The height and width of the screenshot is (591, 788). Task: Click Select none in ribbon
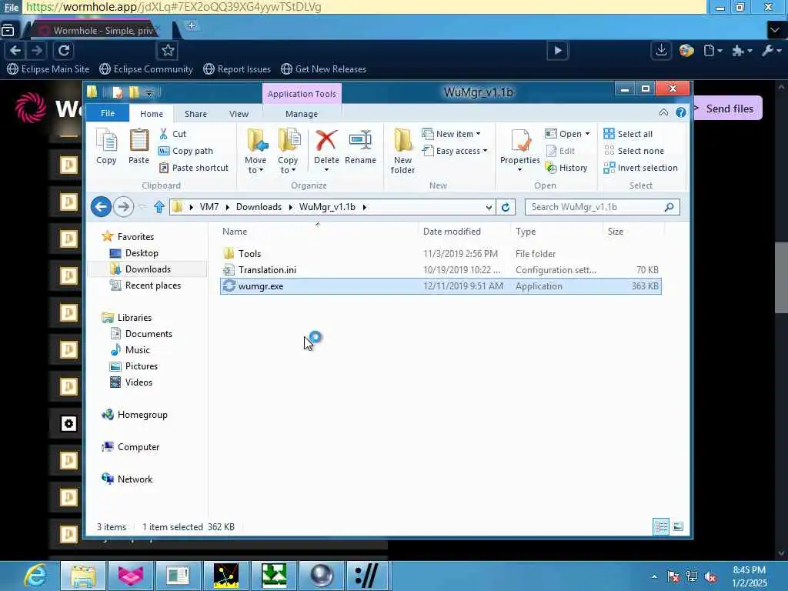point(634,151)
